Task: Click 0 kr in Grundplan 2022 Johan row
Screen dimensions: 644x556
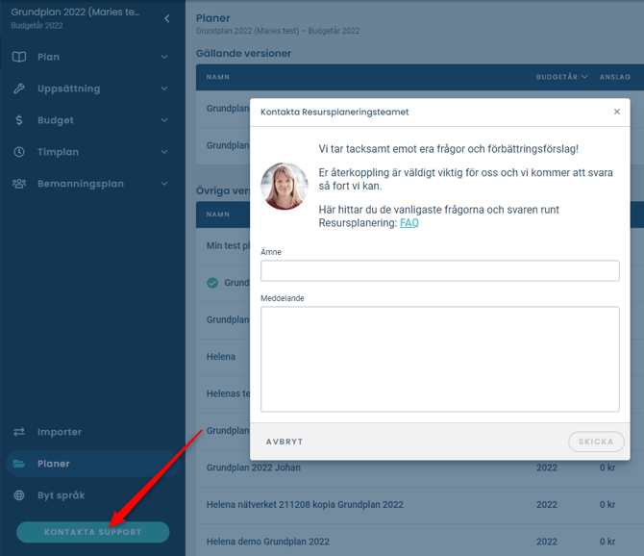Action: pos(607,468)
